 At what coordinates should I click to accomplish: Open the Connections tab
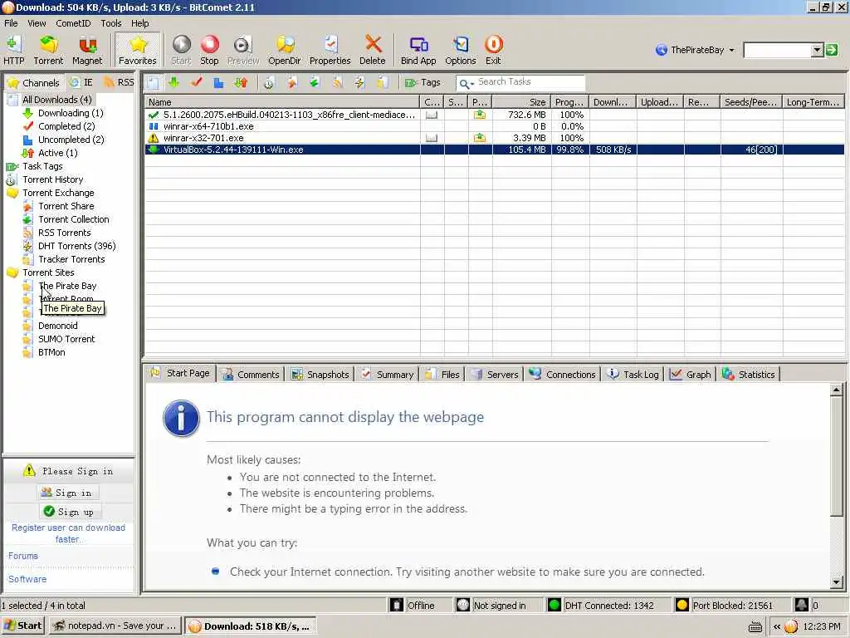[x=563, y=374]
